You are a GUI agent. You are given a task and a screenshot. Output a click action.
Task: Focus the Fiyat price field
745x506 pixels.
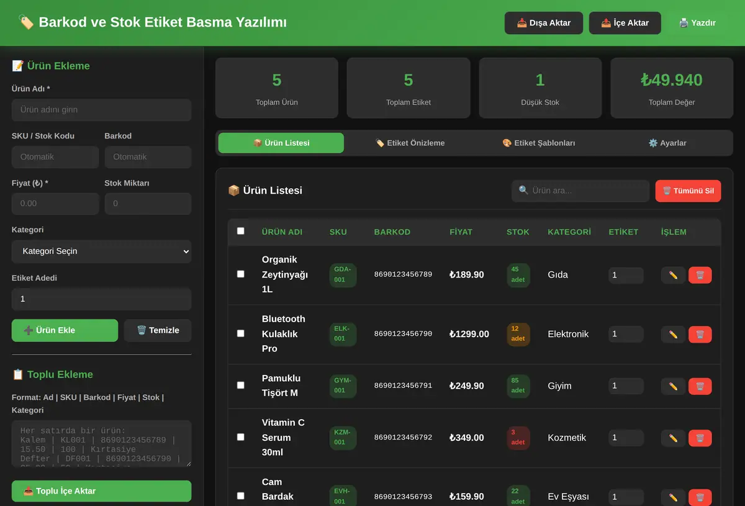click(55, 204)
